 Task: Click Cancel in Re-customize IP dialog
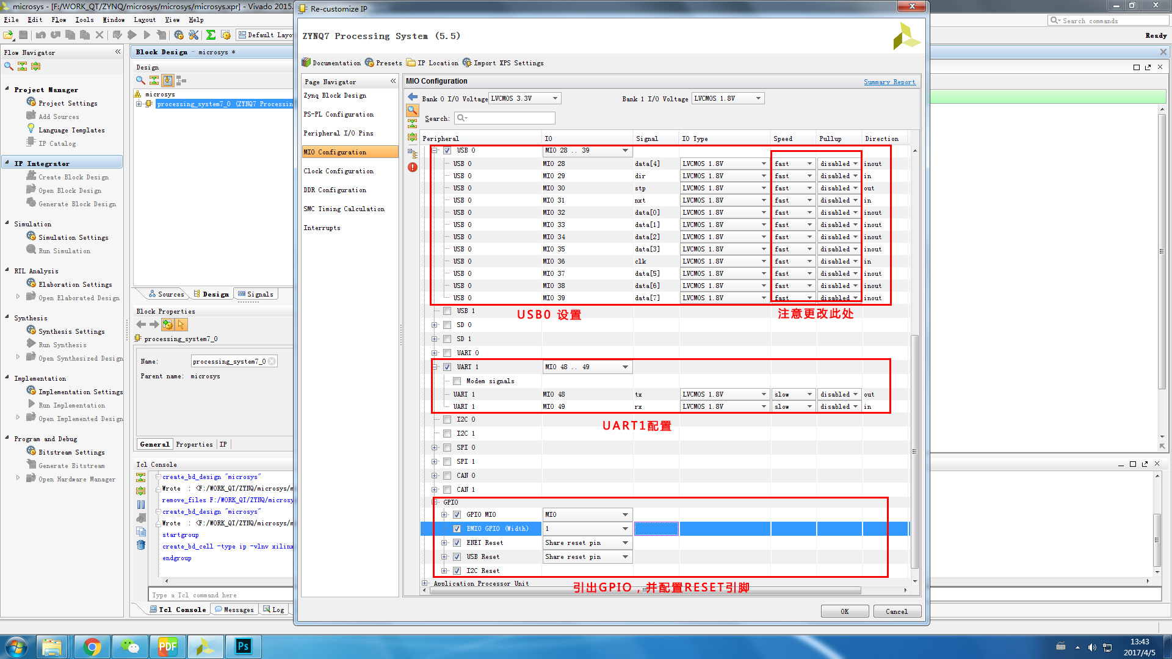point(897,611)
